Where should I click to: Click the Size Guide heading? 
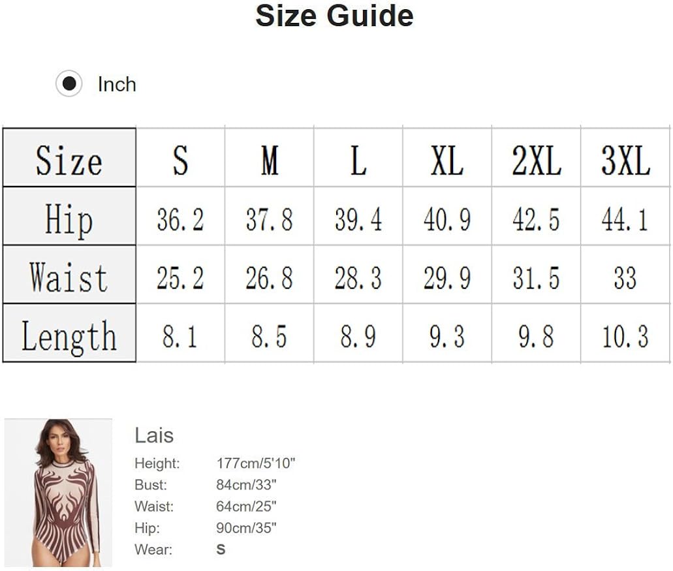tap(334, 16)
